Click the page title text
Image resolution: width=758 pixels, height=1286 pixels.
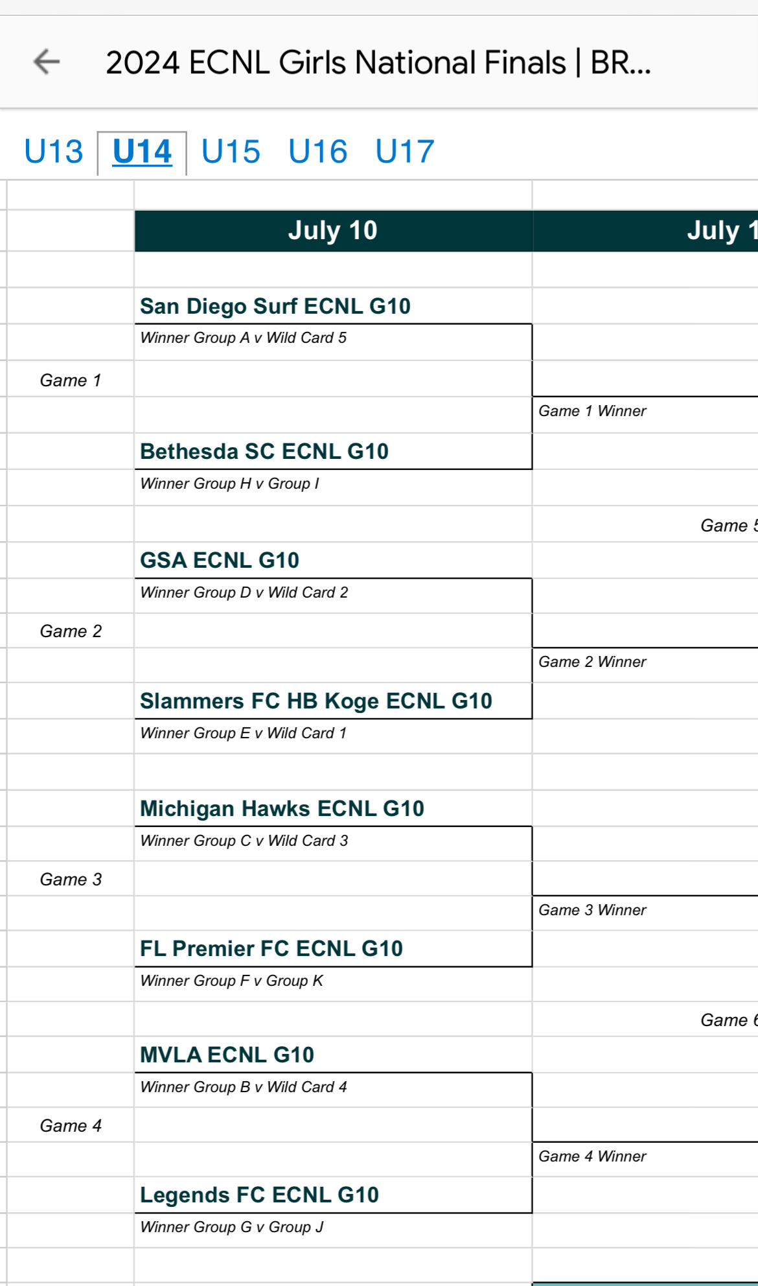[x=378, y=63]
